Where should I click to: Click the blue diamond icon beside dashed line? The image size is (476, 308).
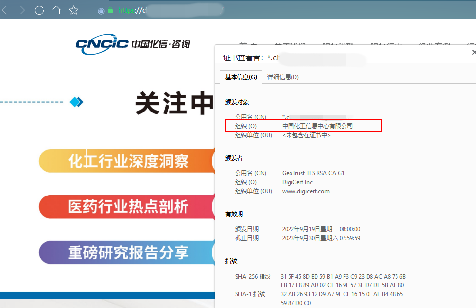click(77, 102)
